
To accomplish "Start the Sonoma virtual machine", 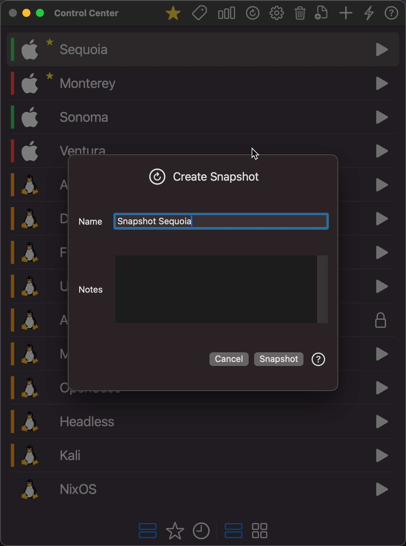I will [382, 117].
